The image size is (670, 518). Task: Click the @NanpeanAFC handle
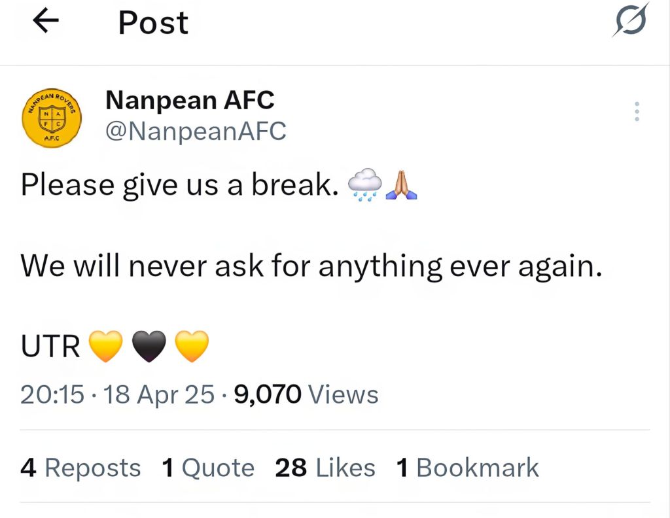coord(196,131)
